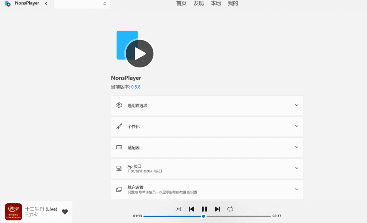Skip to the next track
This screenshot has height=223, width=367.
click(217, 209)
